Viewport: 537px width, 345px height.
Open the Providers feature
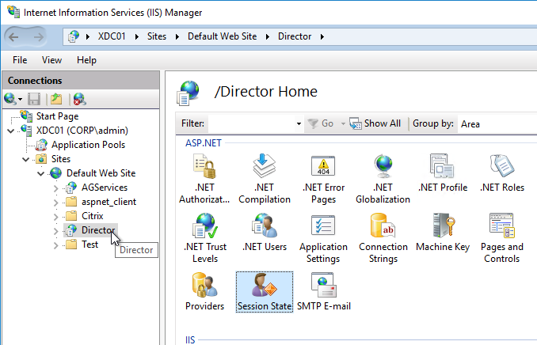tap(205, 292)
